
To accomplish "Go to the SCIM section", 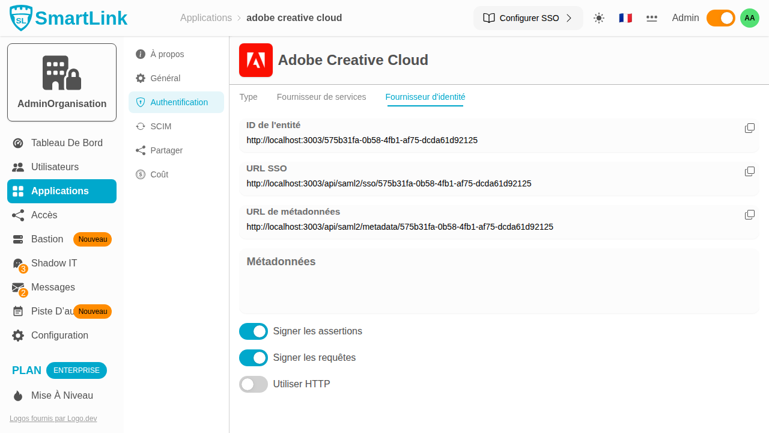I will coord(160,126).
